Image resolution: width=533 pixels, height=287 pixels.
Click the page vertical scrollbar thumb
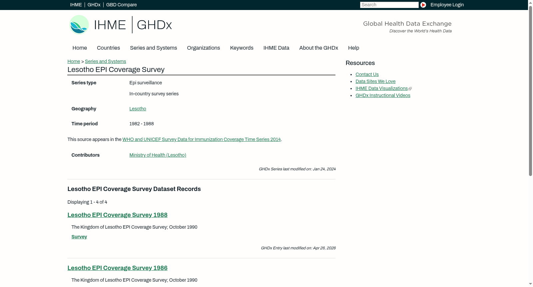[x=530, y=91]
